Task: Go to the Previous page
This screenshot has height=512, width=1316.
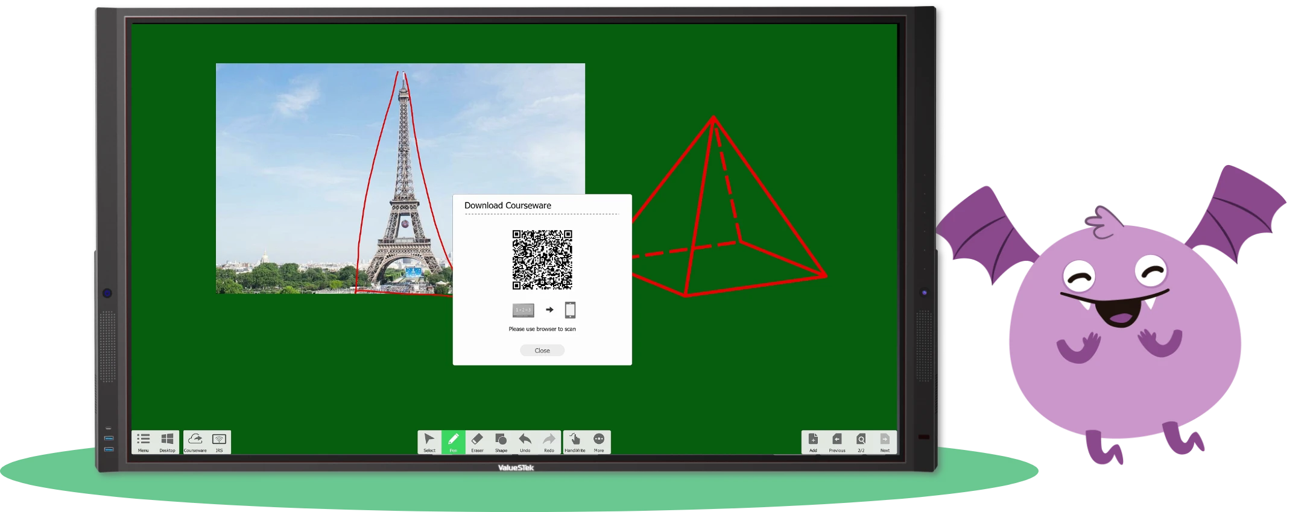Action: (x=837, y=442)
